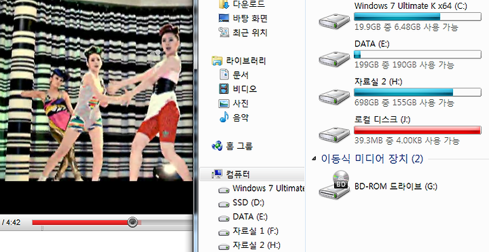Click the 라이브러리 libraries icon
Screen dimensions: 489x252
217,60
